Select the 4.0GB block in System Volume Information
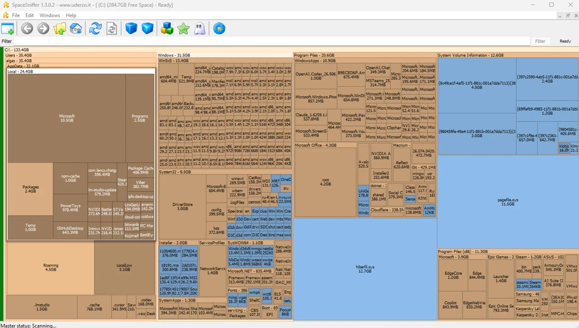The width and height of the screenshot is (579, 328). click(x=477, y=85)
